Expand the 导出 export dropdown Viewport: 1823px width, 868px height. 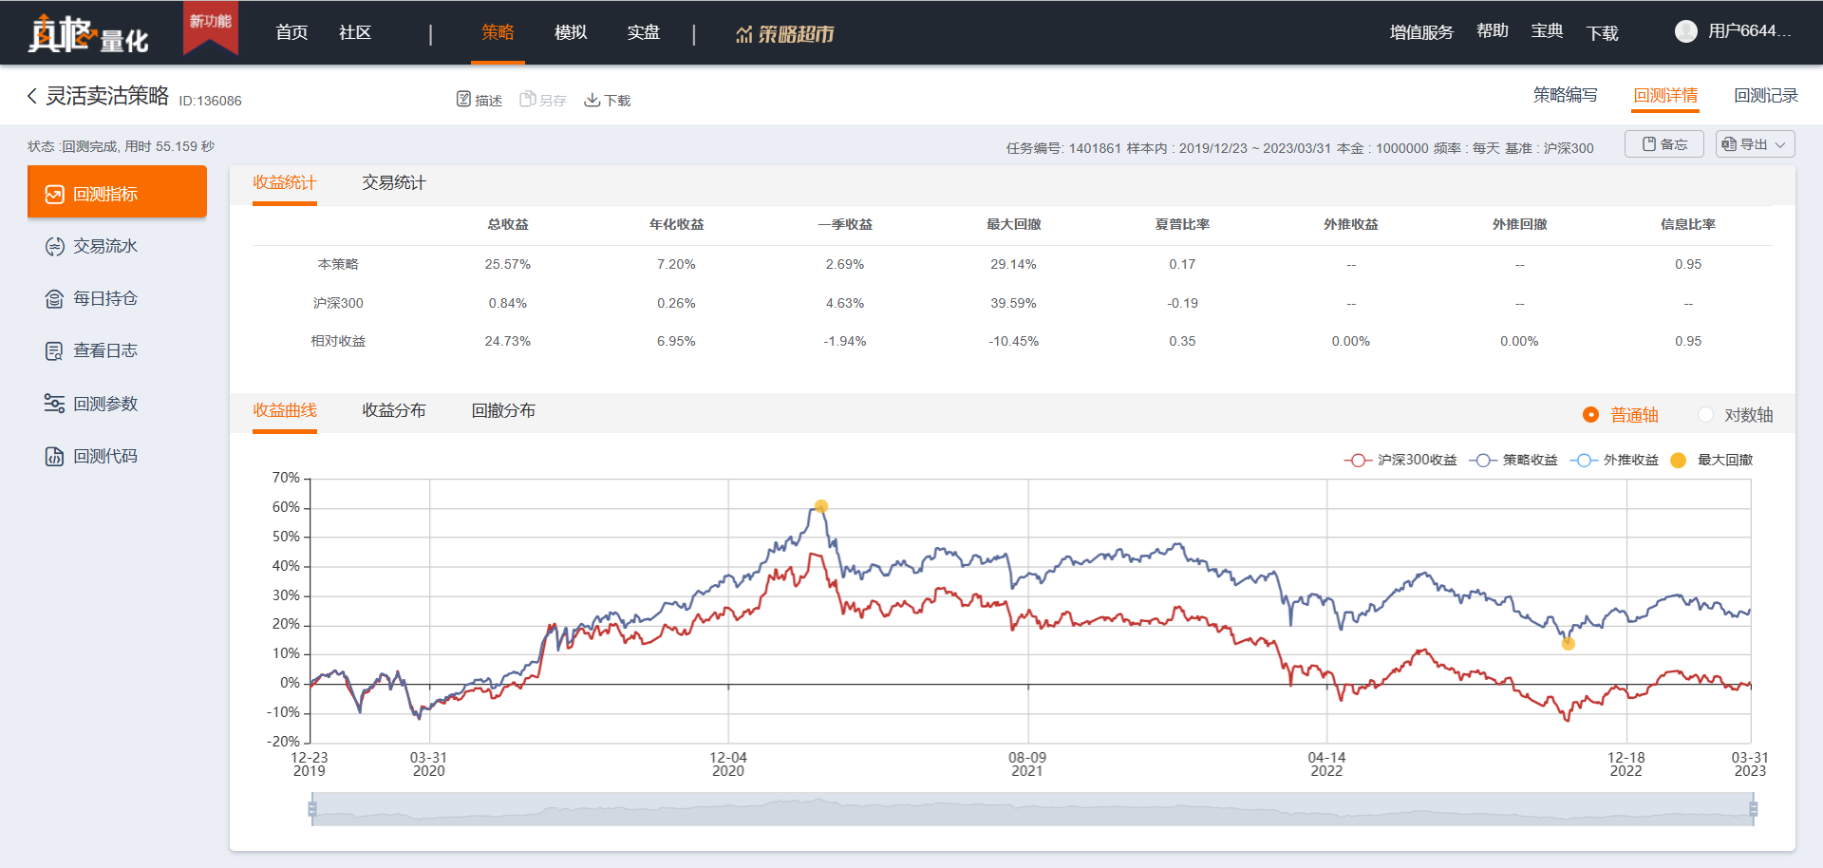coord(1754,144)
